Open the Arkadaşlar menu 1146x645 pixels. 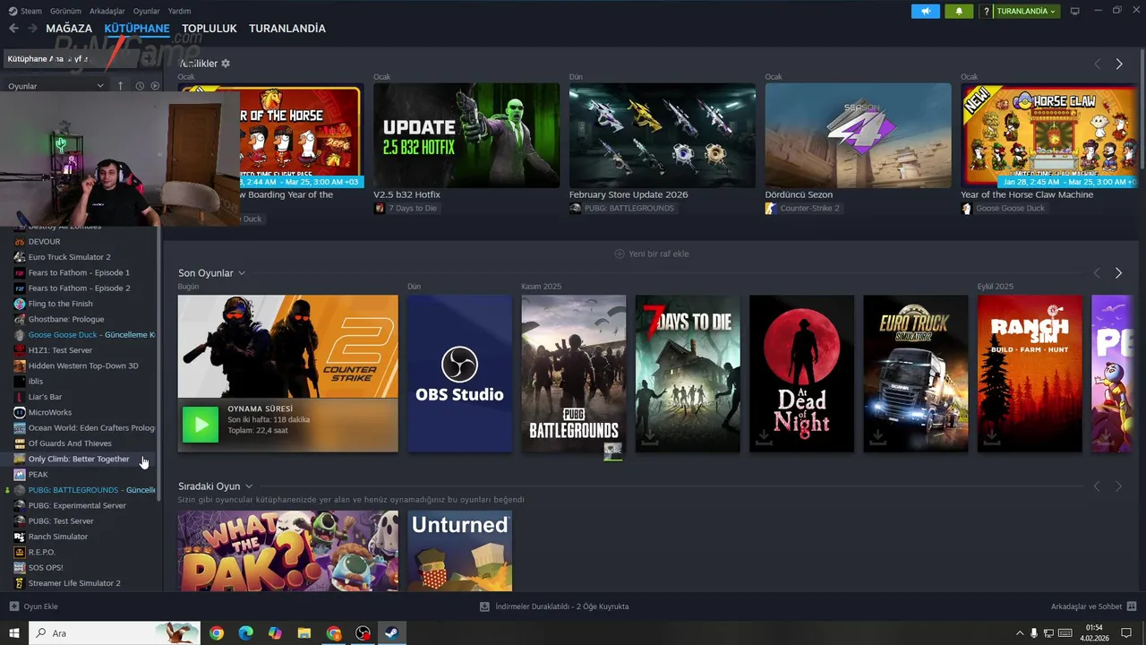pos(107,11)
